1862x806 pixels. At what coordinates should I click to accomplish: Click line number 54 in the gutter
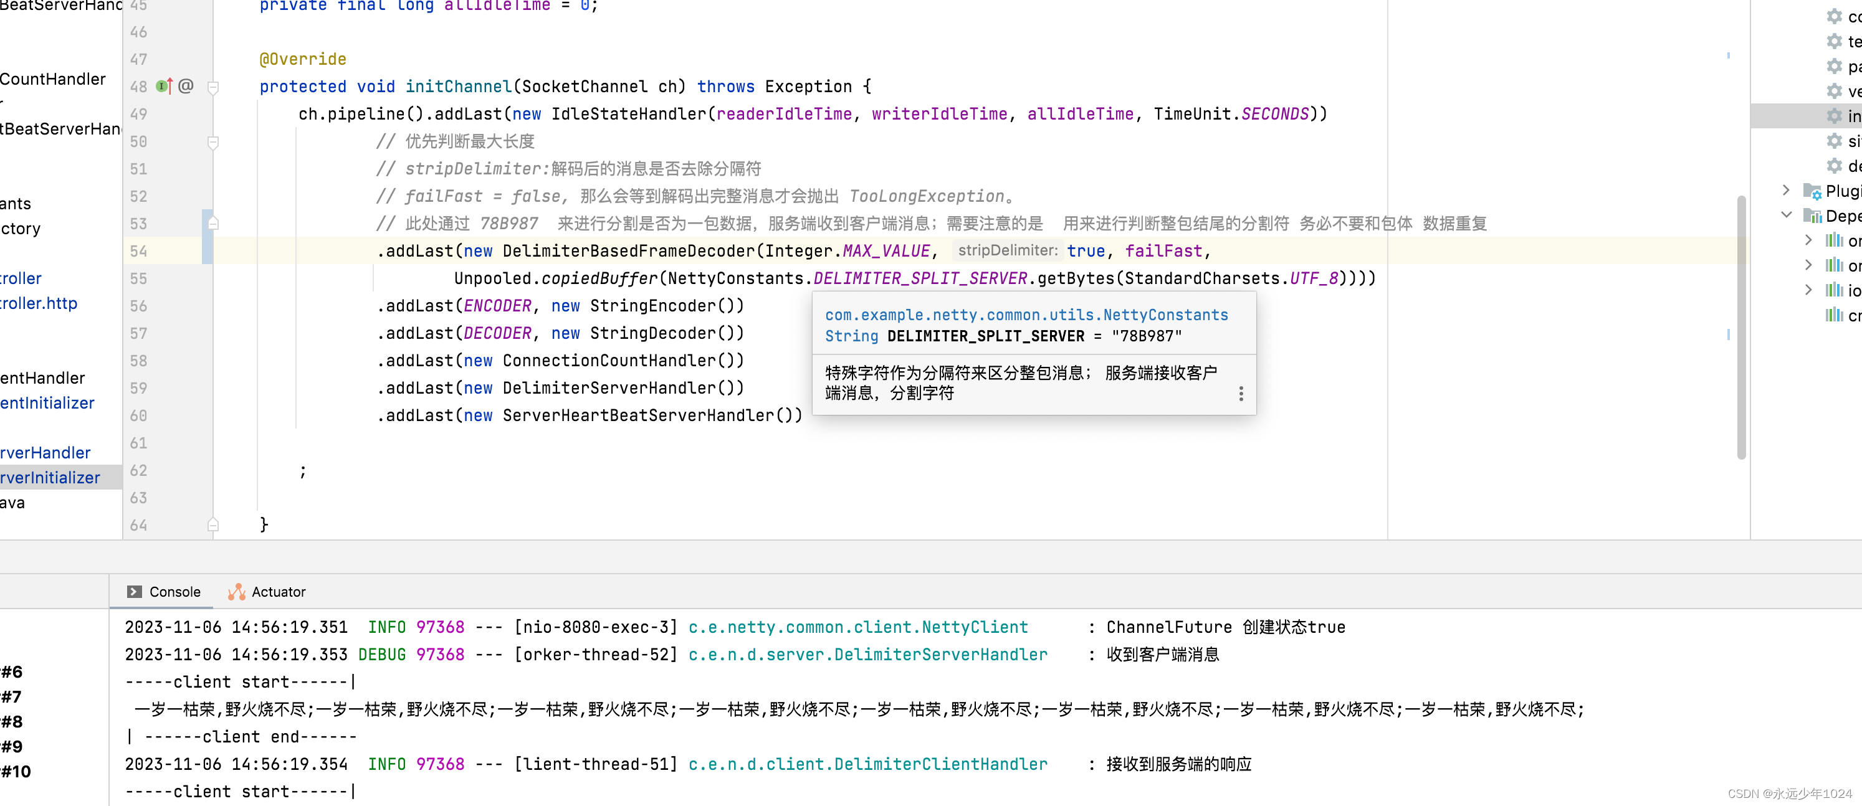tap(139, 250)
